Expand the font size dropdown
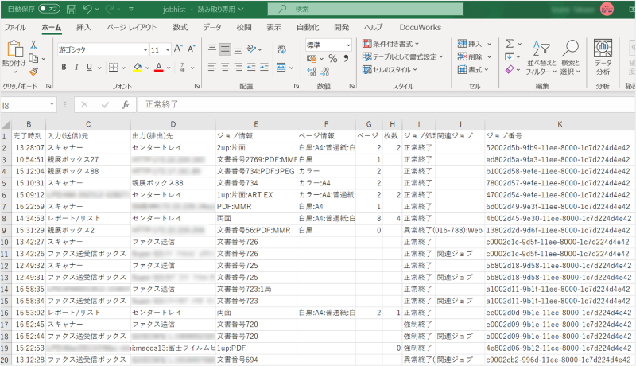636x366 pixels. (167, 49)
